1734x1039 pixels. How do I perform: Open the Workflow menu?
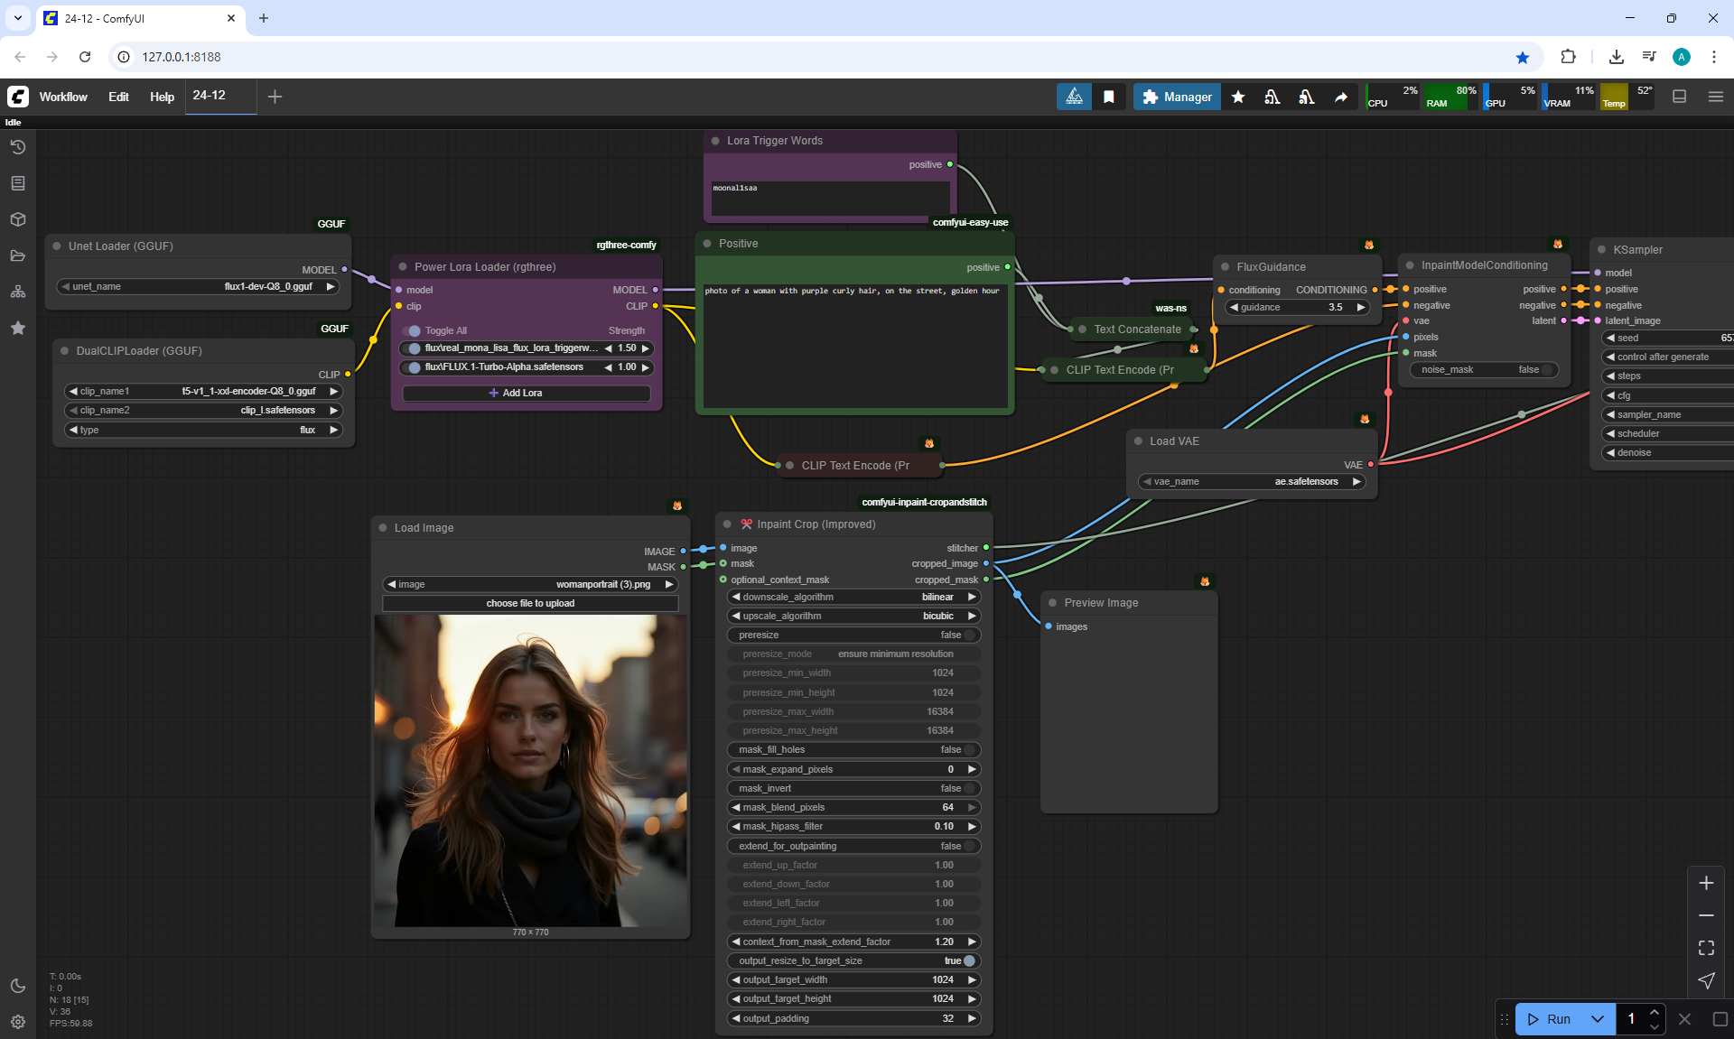63,97
